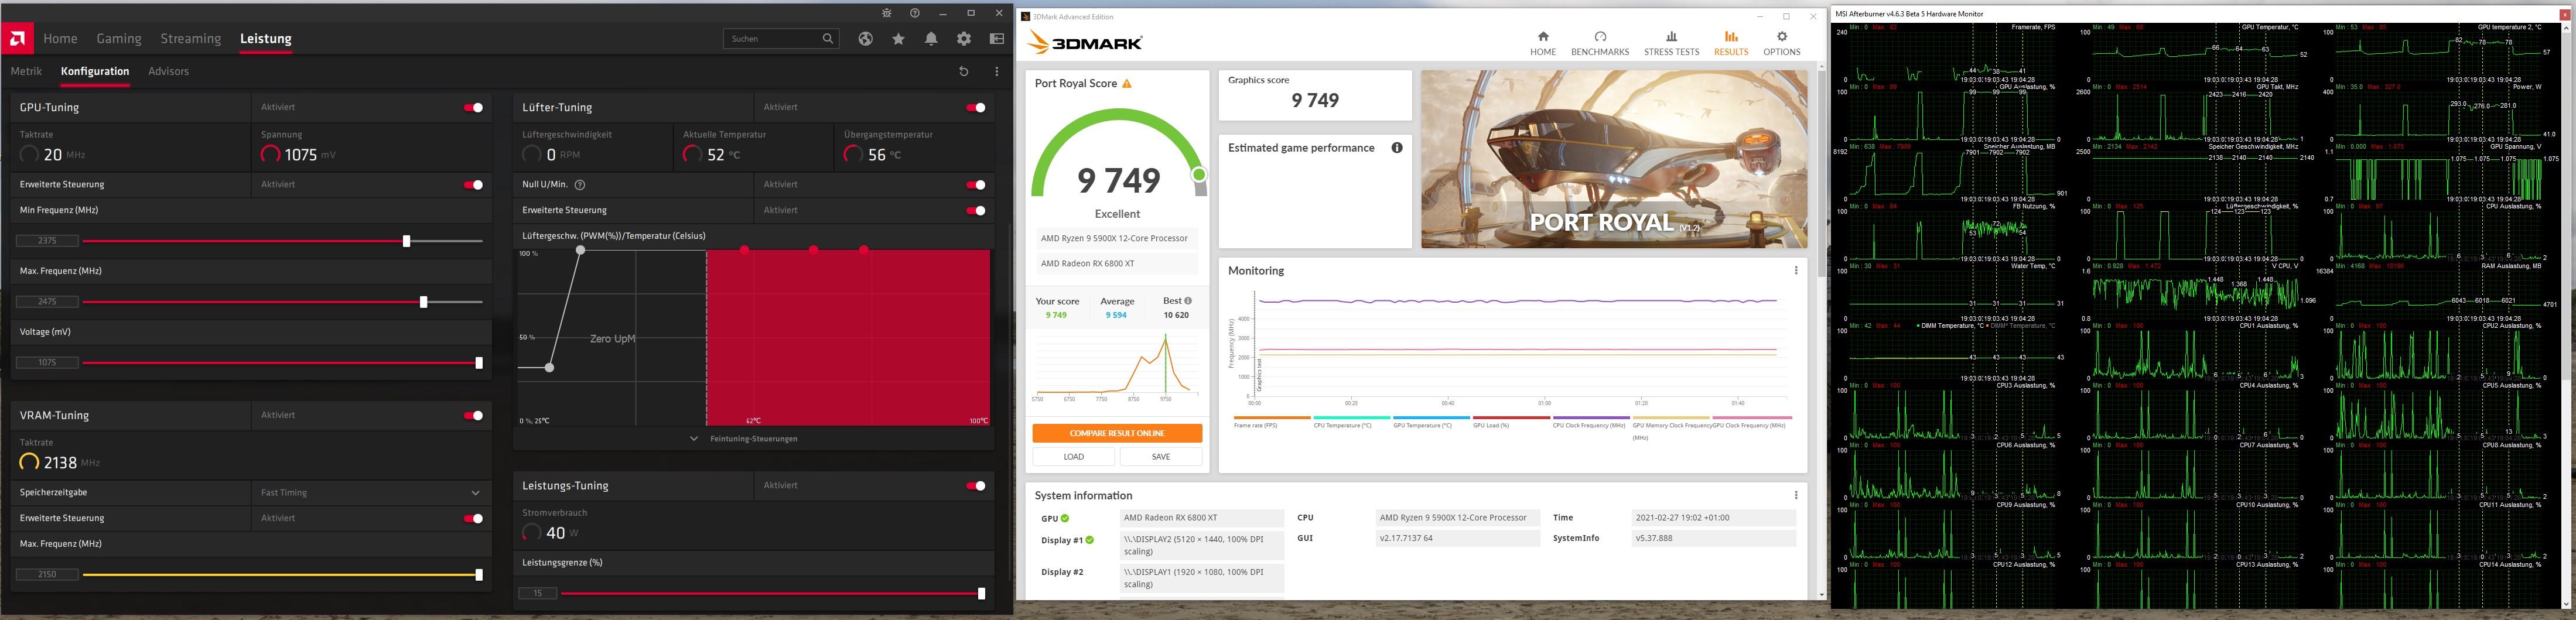Click the SAVE button in 3DMark

click(1161, 457)
